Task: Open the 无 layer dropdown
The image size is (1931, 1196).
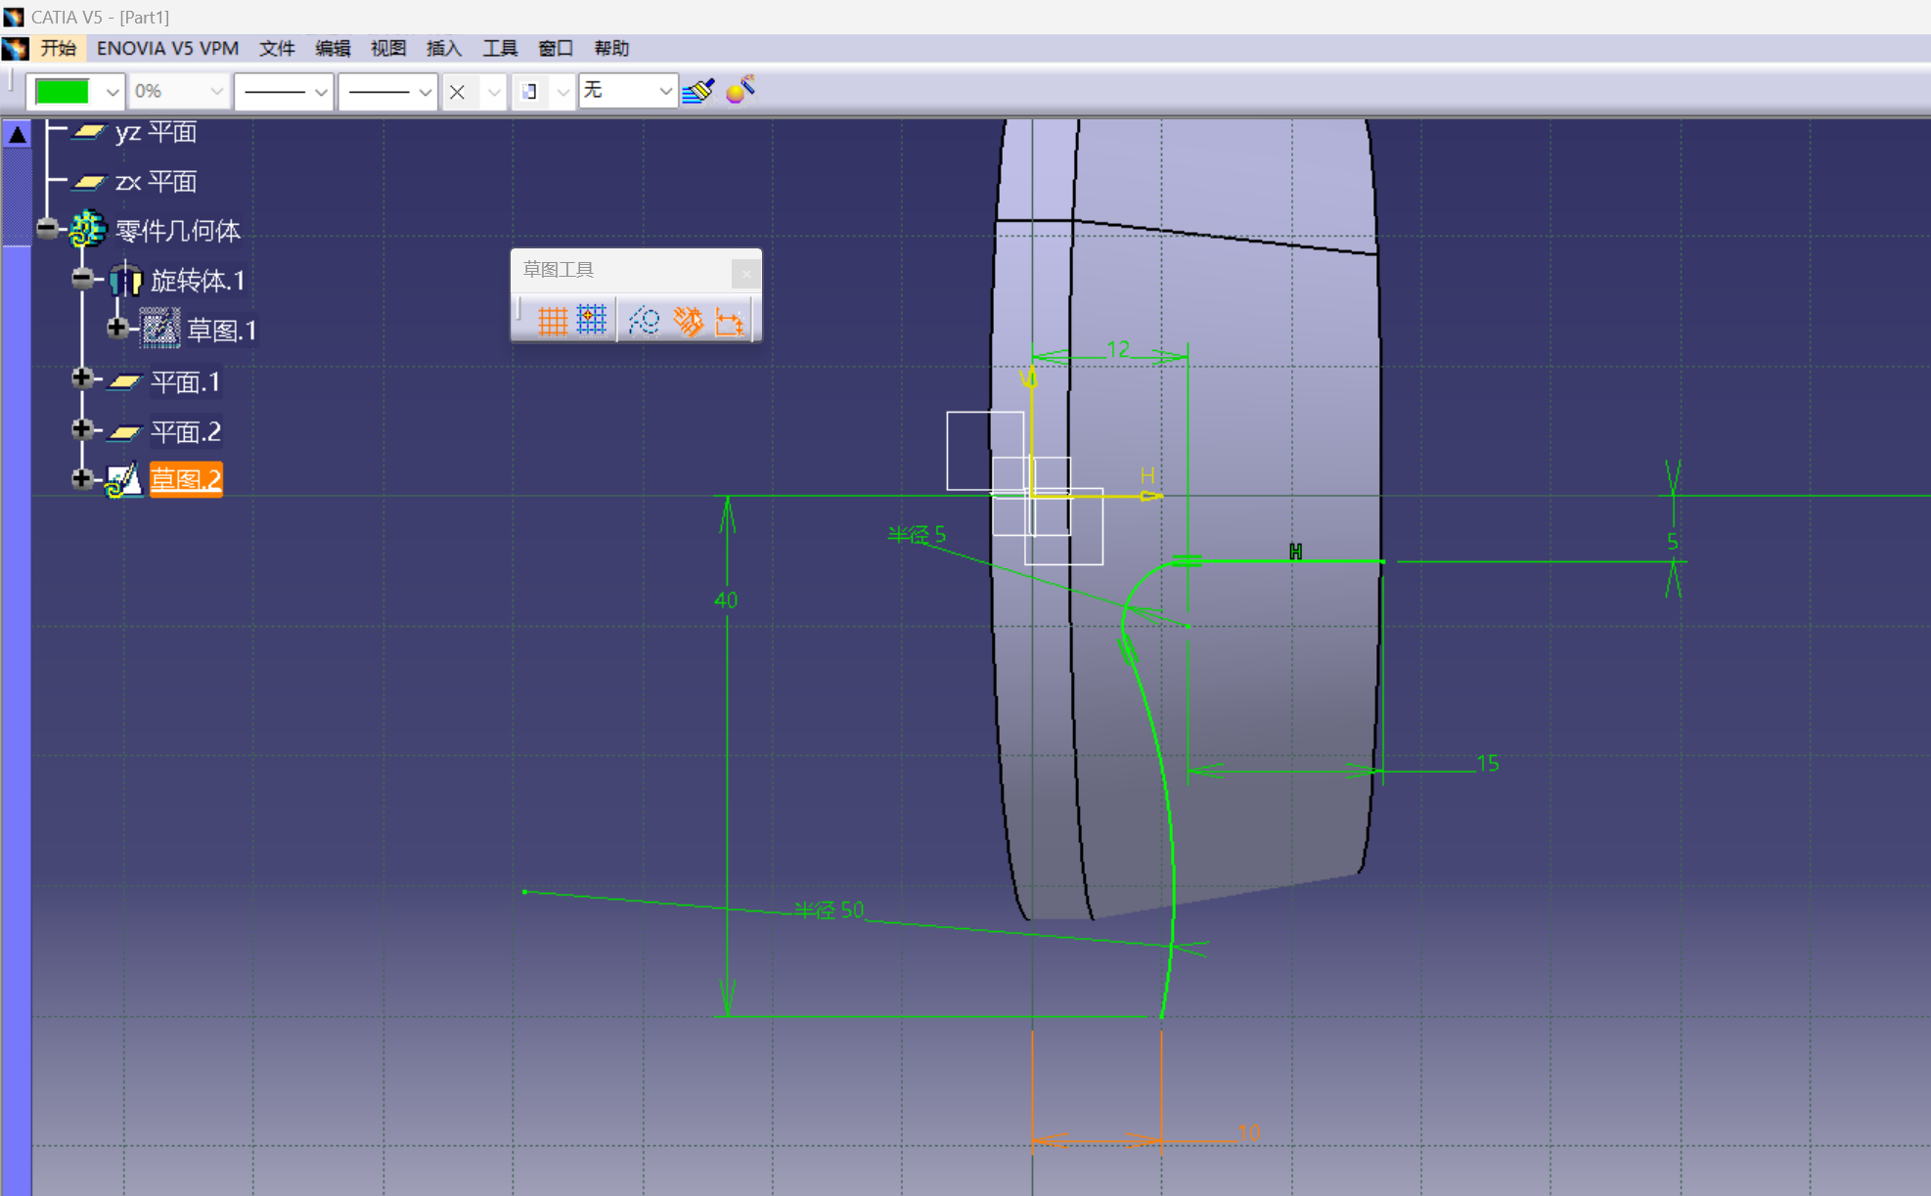Action: coord(665,92)
